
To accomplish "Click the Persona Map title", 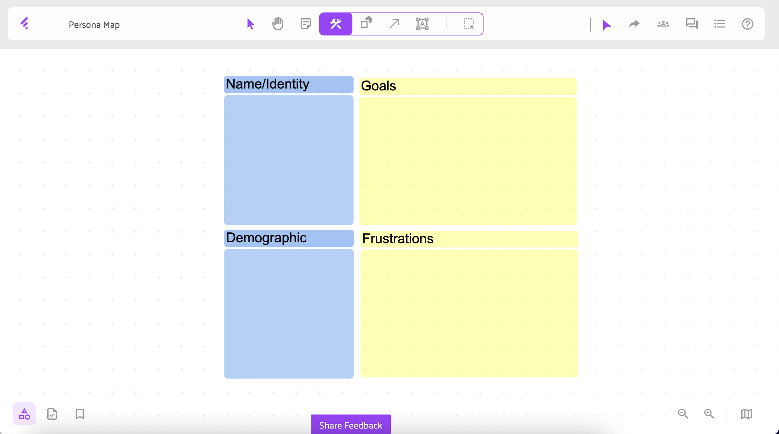I will pos(94,25).
